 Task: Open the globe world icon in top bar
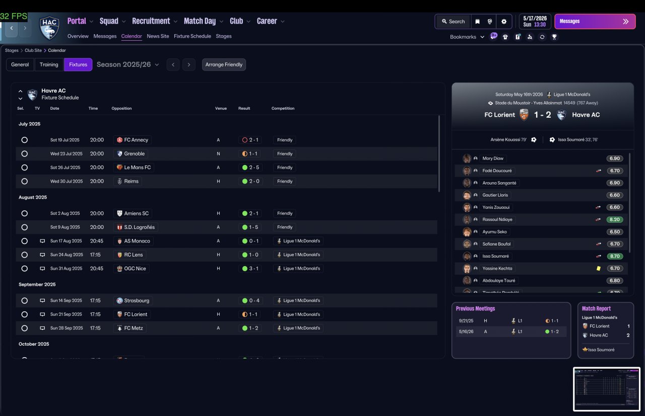489,22
